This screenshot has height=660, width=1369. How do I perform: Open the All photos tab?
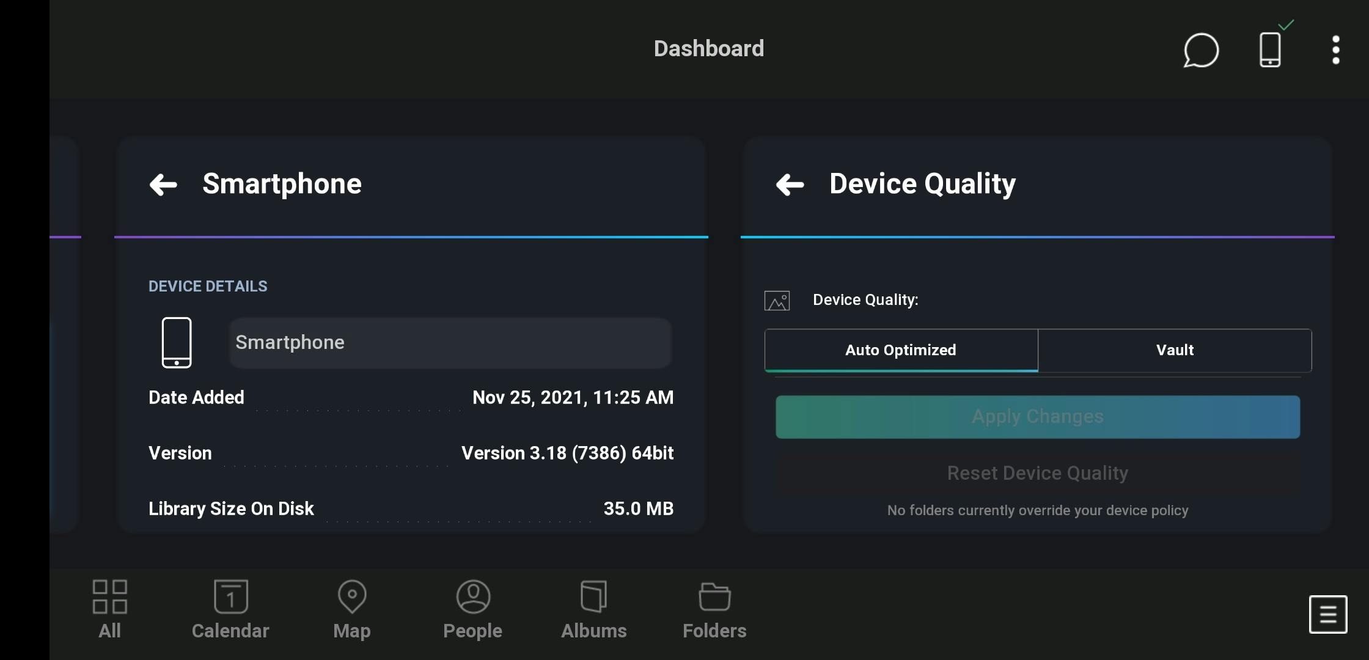(110, 609)
